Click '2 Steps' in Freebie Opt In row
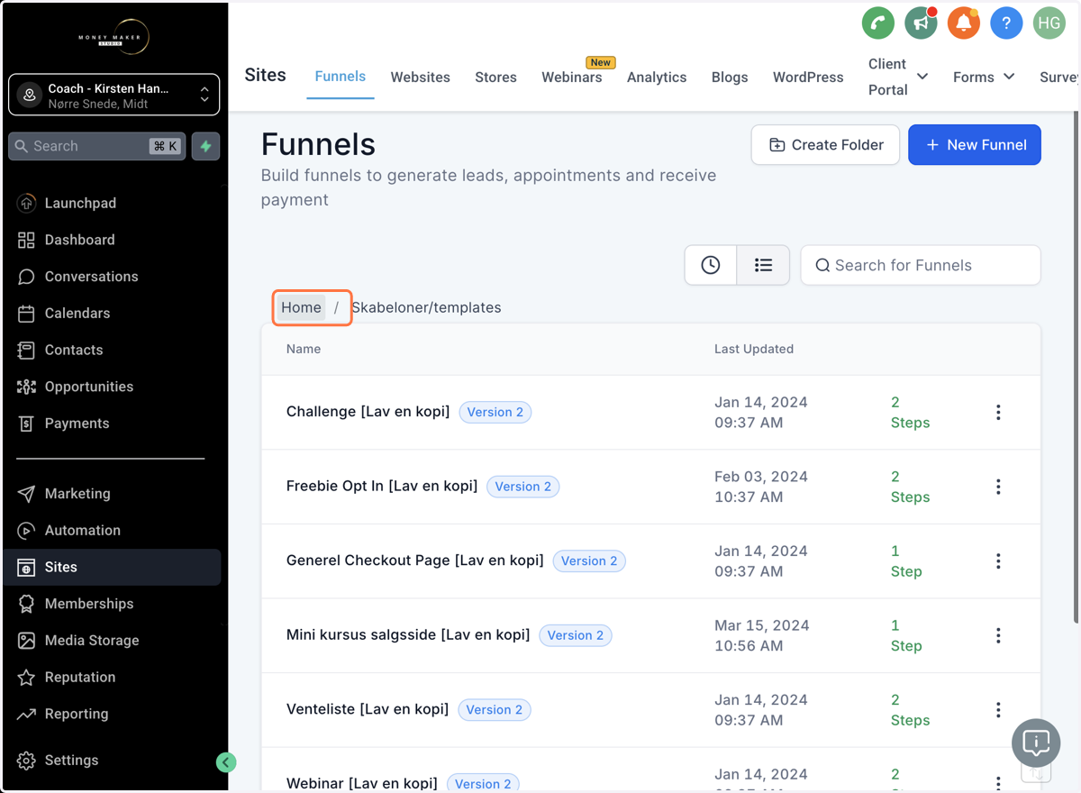This screenshot has width=1081, height=793. 910,487
